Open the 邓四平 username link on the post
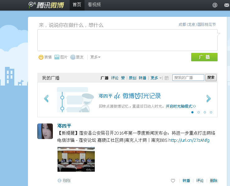The image size is (230, 186). (64, 126)
